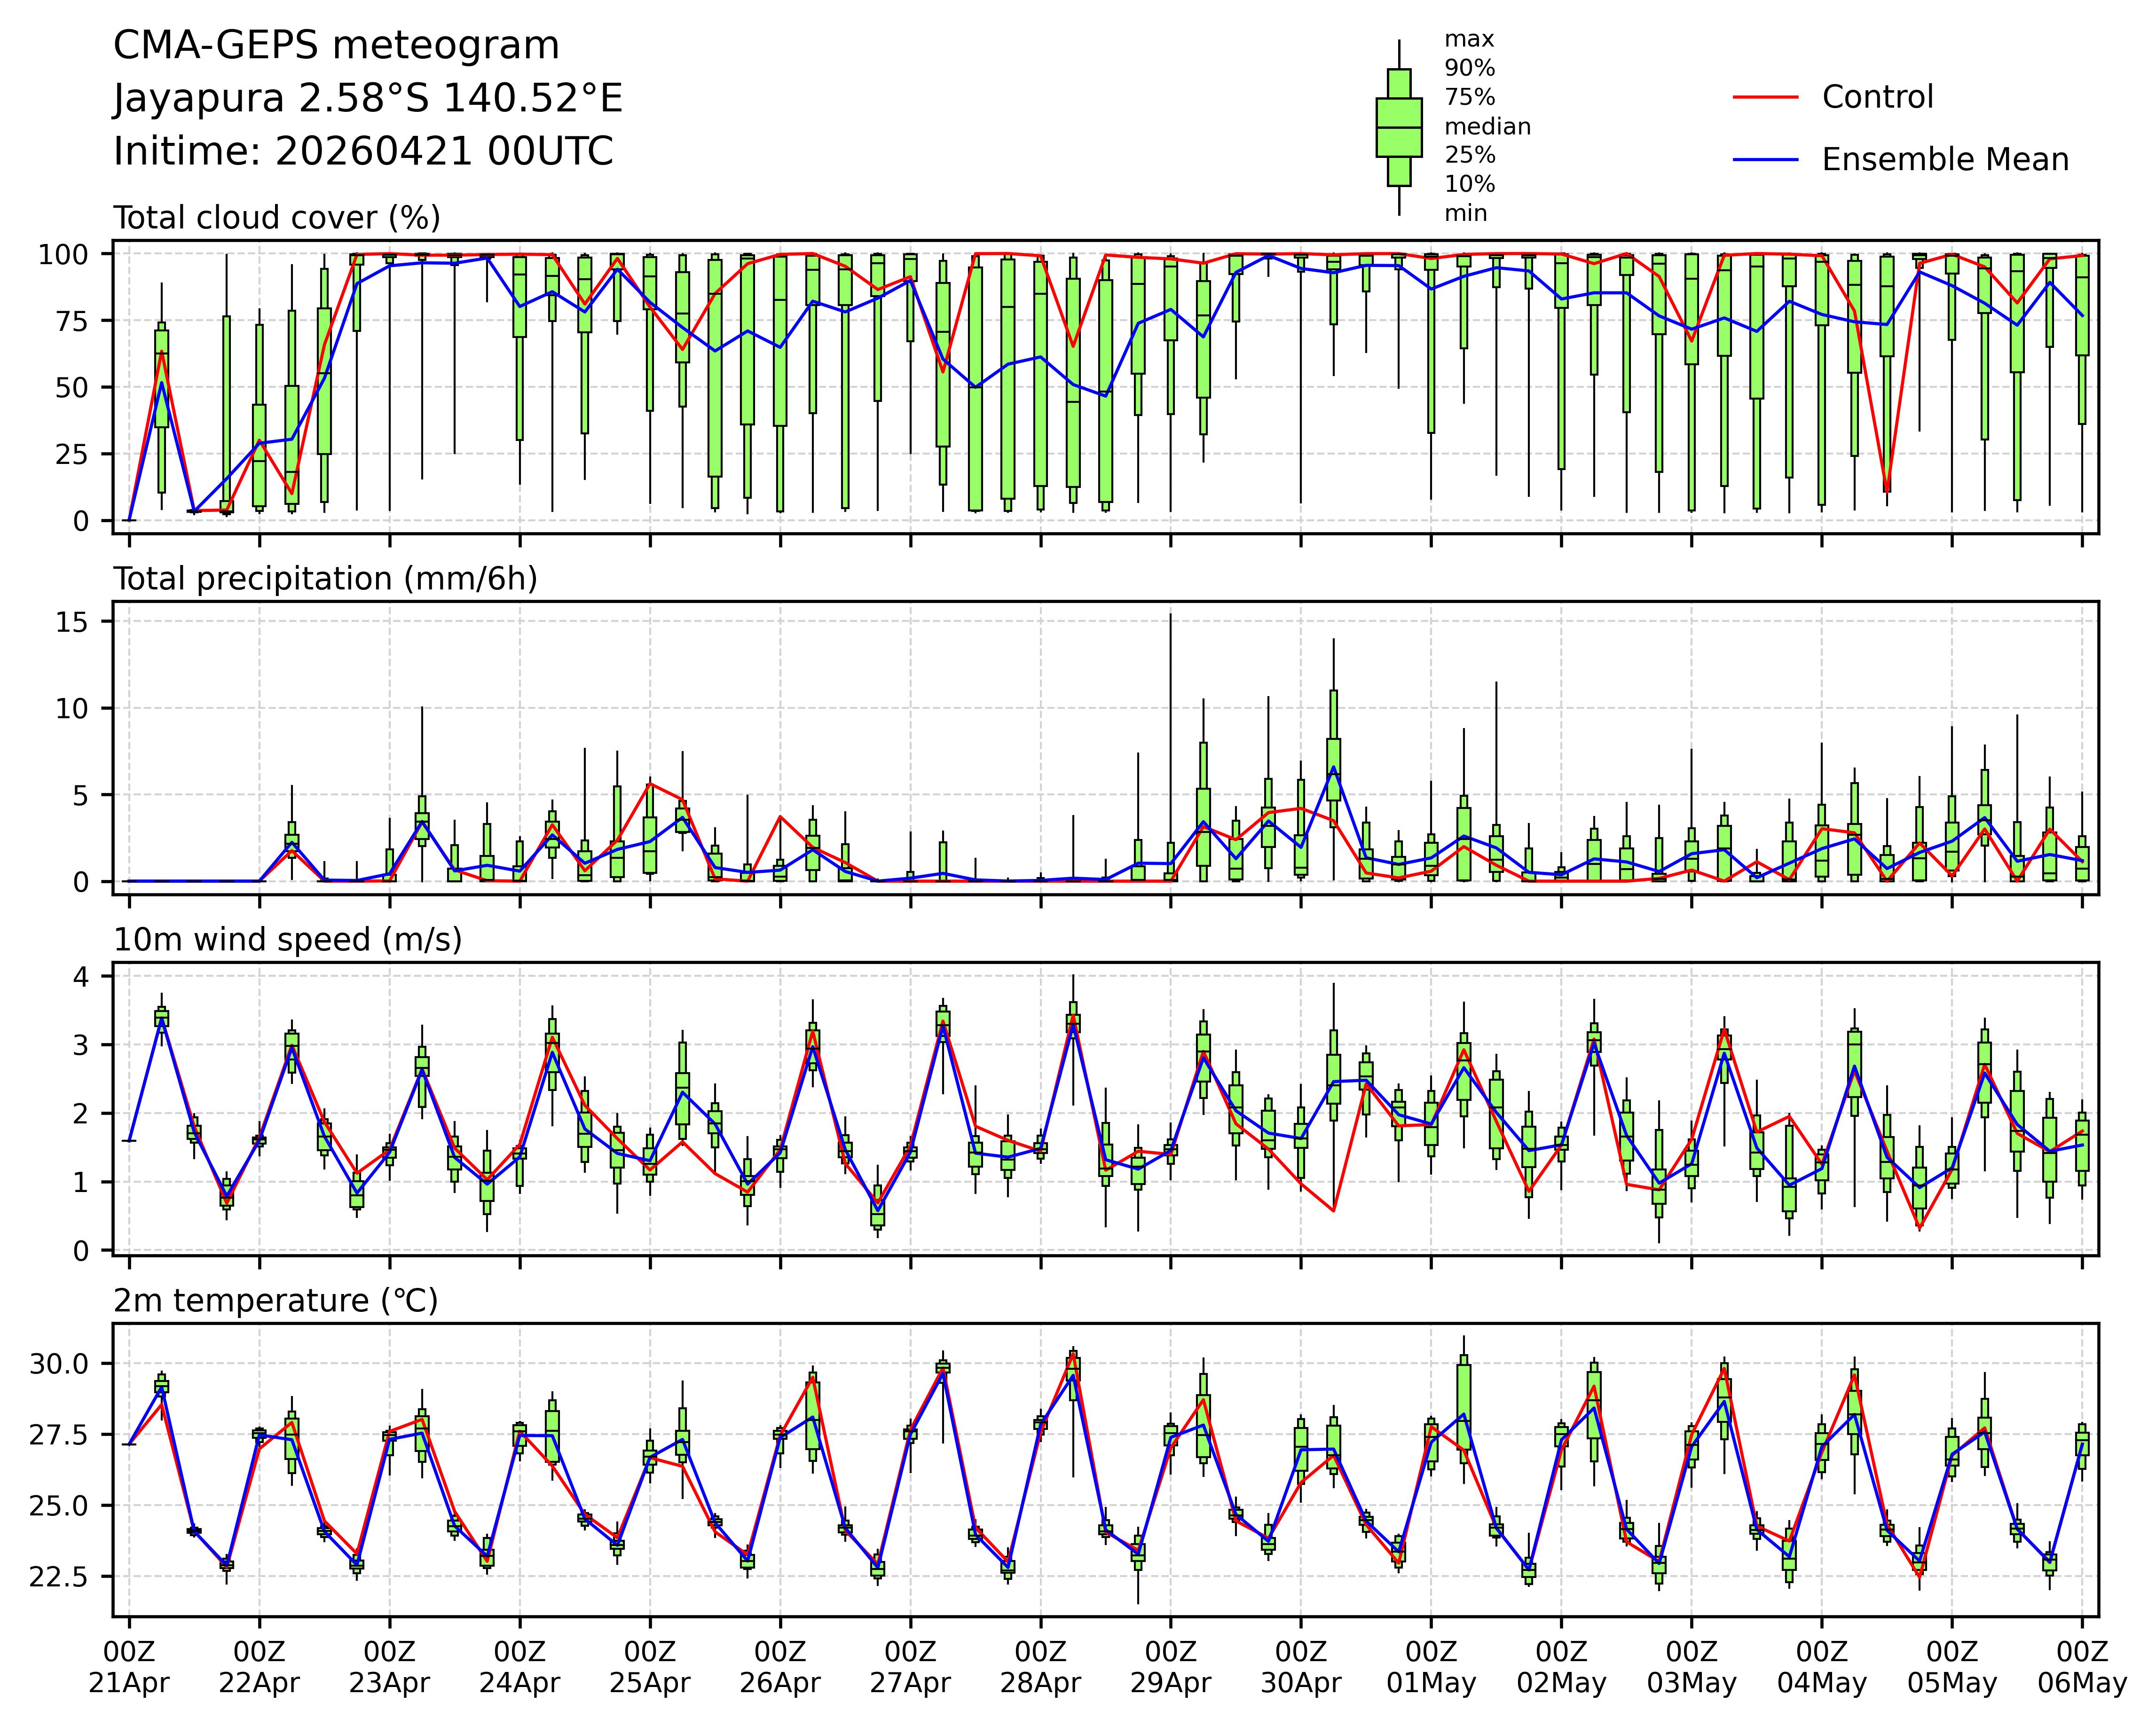Click the 'CMA-GEPS meteogram' heading

click(336, 46)
